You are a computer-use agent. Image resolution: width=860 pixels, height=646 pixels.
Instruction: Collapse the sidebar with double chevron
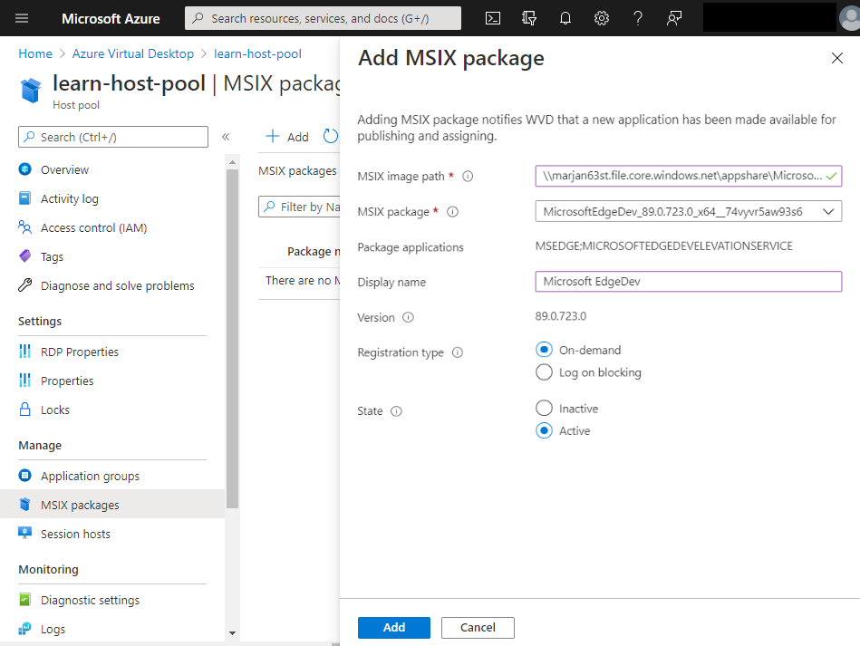226,137
